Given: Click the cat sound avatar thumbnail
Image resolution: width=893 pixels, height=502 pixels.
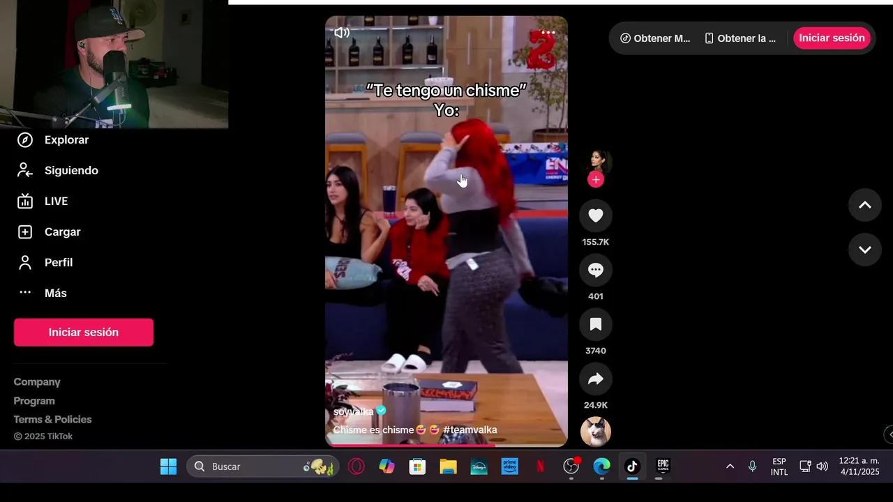Looking at the screenshot, I should tap(596, 432).
